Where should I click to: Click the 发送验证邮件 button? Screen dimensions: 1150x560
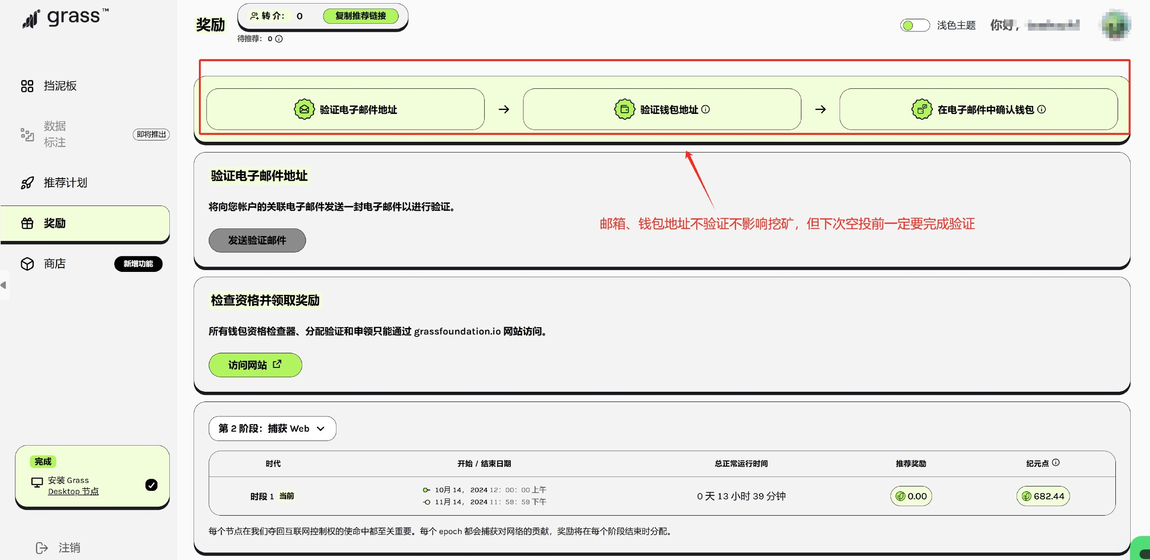click(x=257, y=240)
